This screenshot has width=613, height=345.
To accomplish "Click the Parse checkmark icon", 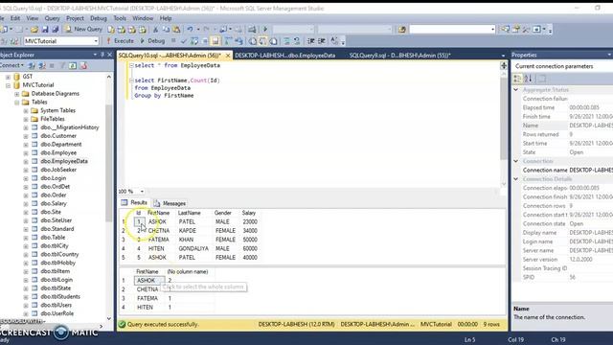I will [184, 40].
